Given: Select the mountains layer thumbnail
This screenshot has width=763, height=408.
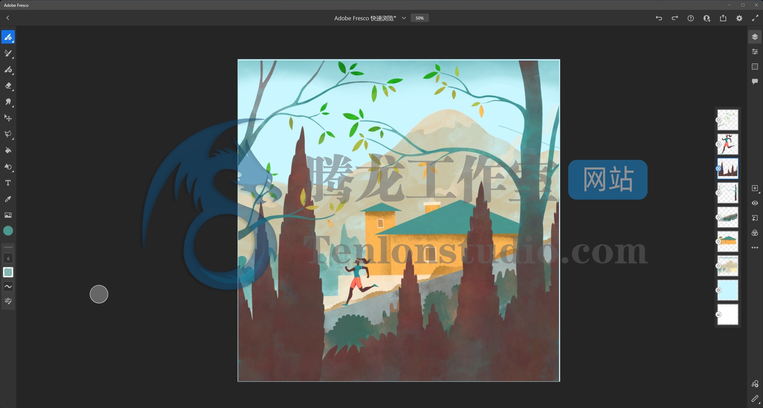Looking at the screenshot, I should coord(728,266).
